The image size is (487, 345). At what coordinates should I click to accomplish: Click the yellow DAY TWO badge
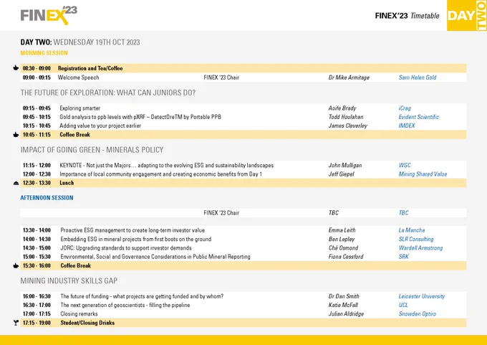coord(467,15)
